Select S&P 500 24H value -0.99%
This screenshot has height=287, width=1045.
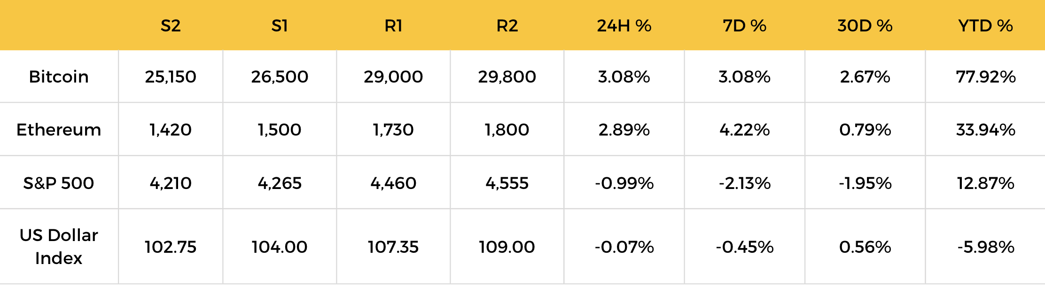pyautogui.click(x=624, y=183)
